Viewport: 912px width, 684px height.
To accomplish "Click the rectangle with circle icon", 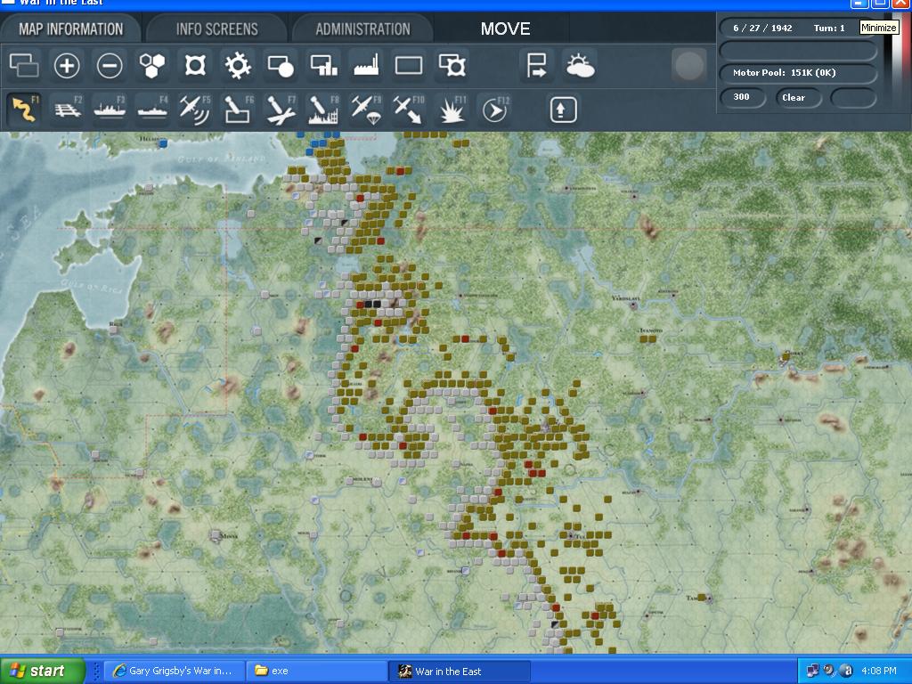I will (x=281, y=65).
